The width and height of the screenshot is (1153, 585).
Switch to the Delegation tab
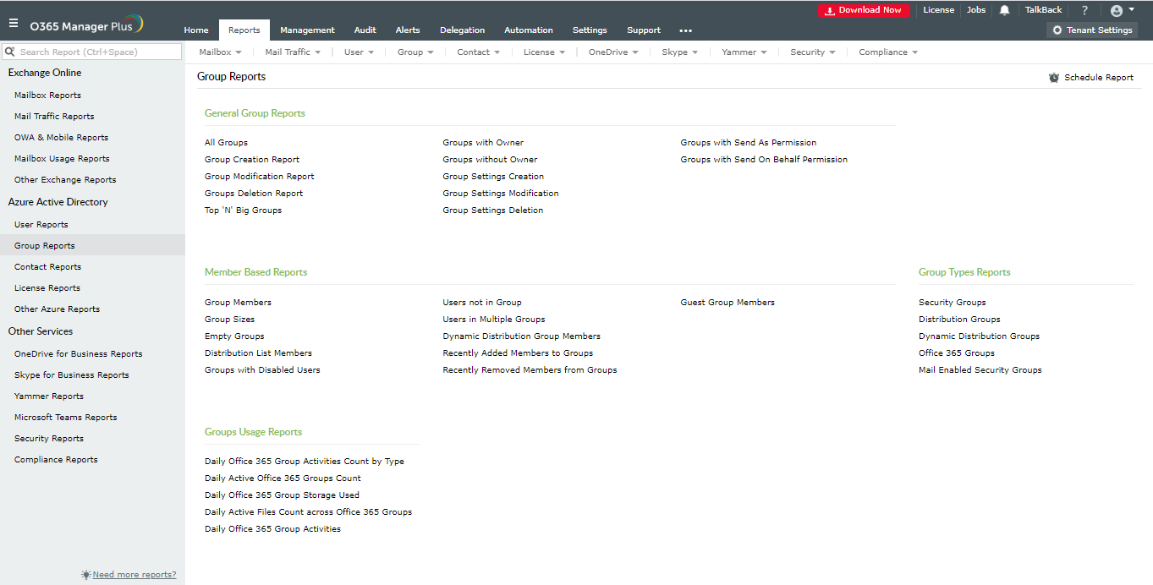(x=463, y=30)
